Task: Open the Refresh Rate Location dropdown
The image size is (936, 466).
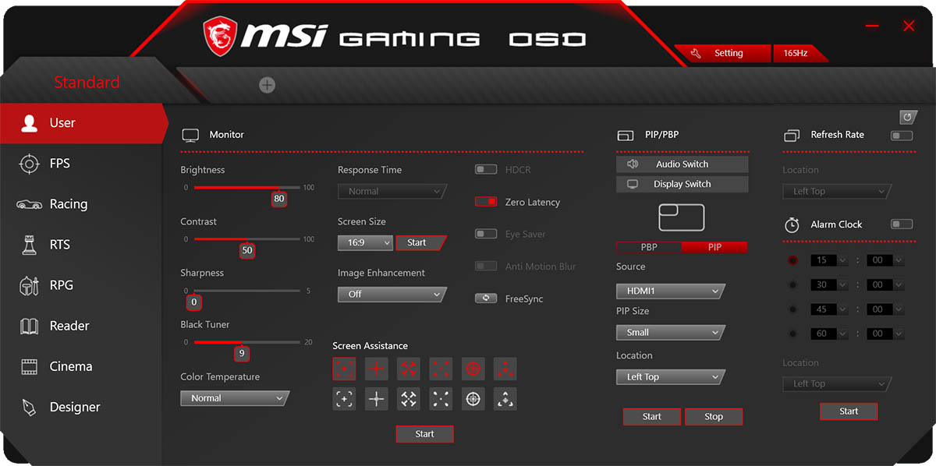Action: click(x=837, y=192)
